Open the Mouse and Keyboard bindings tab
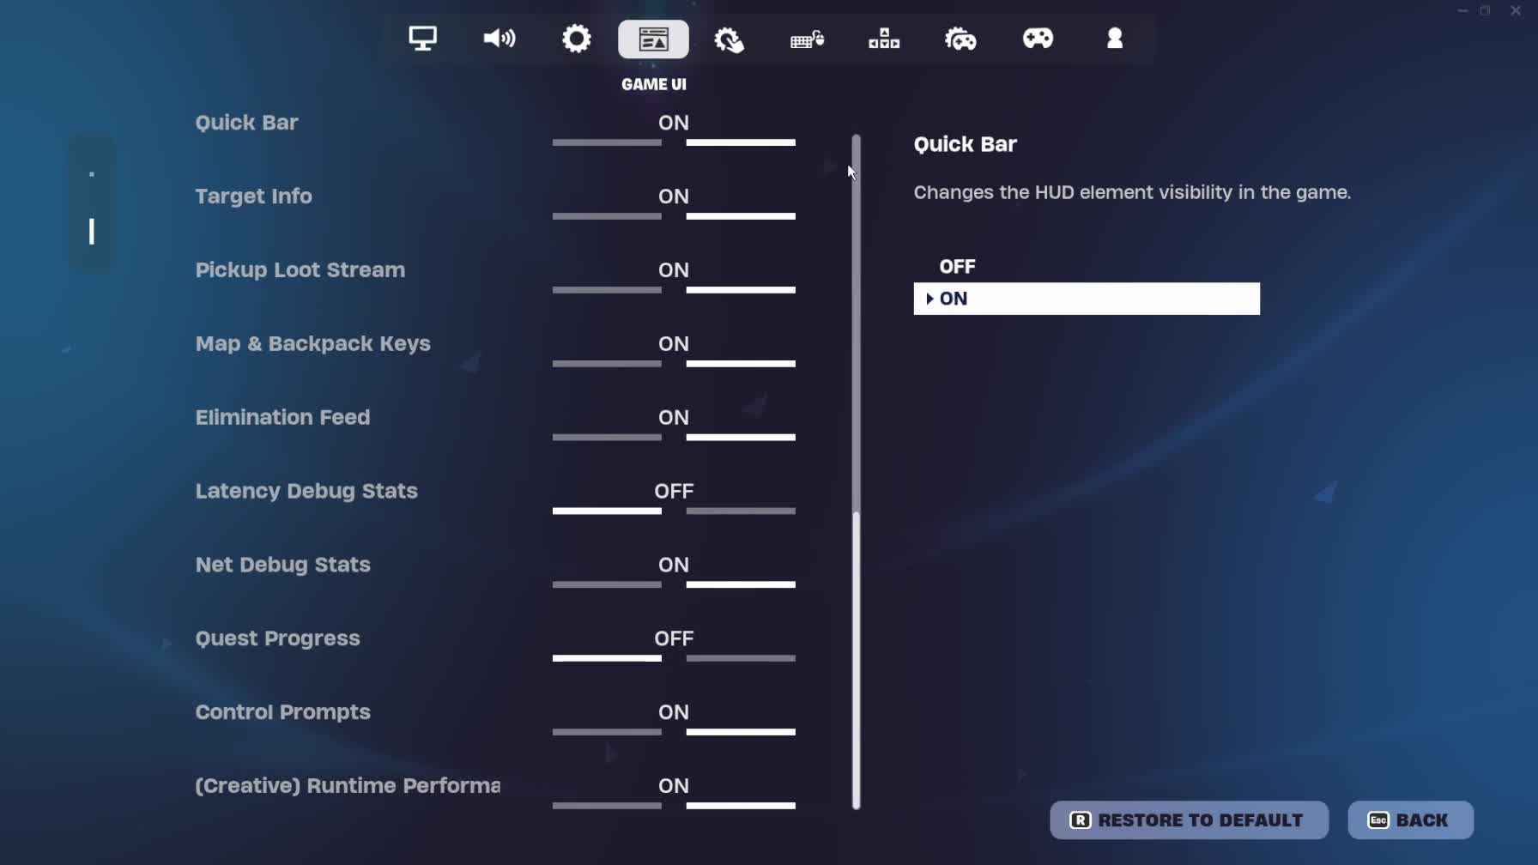The height and width of the screenshot is (865, 1538). [884, 39]
